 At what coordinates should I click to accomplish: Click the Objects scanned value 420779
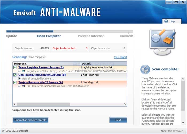(x=45, y=48)
